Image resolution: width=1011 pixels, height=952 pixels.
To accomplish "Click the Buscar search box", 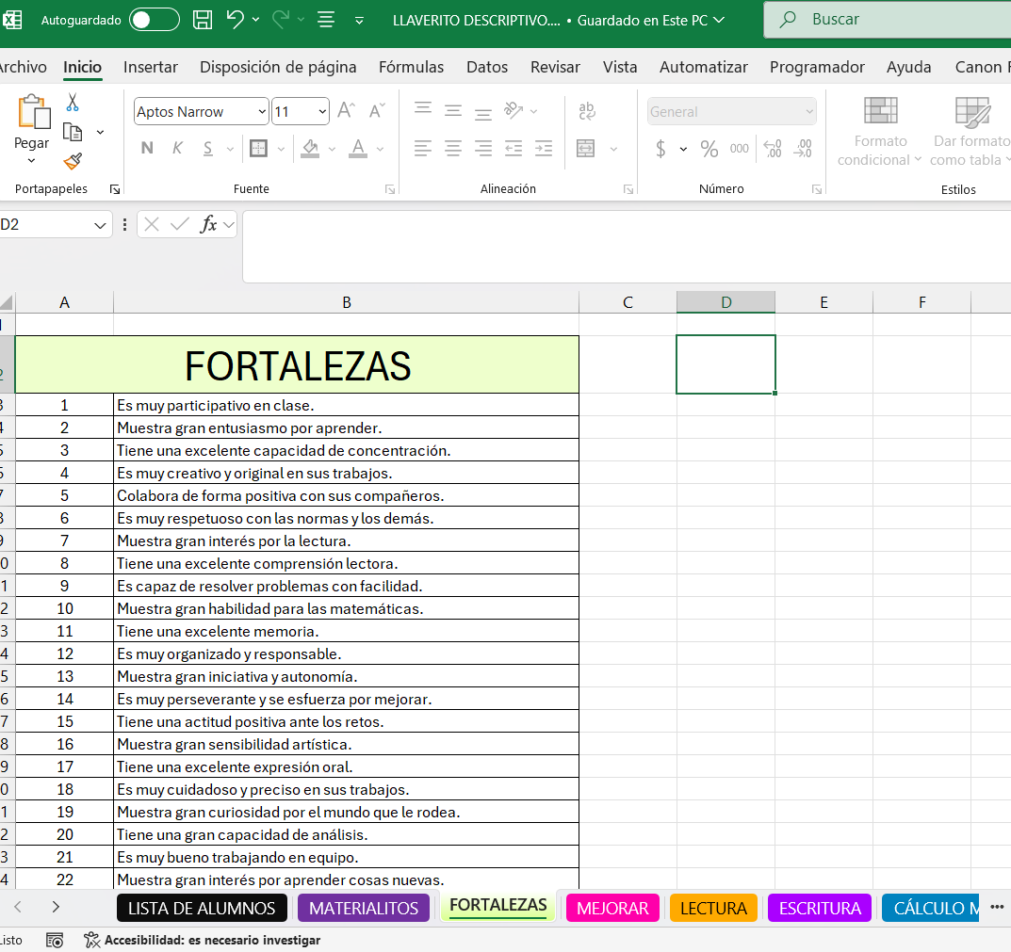I will 886,20.
